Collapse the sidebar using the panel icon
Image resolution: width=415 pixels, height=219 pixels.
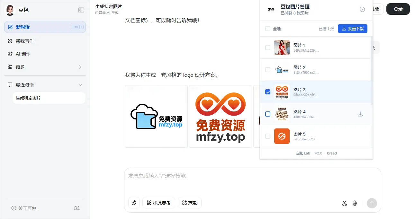81,10
